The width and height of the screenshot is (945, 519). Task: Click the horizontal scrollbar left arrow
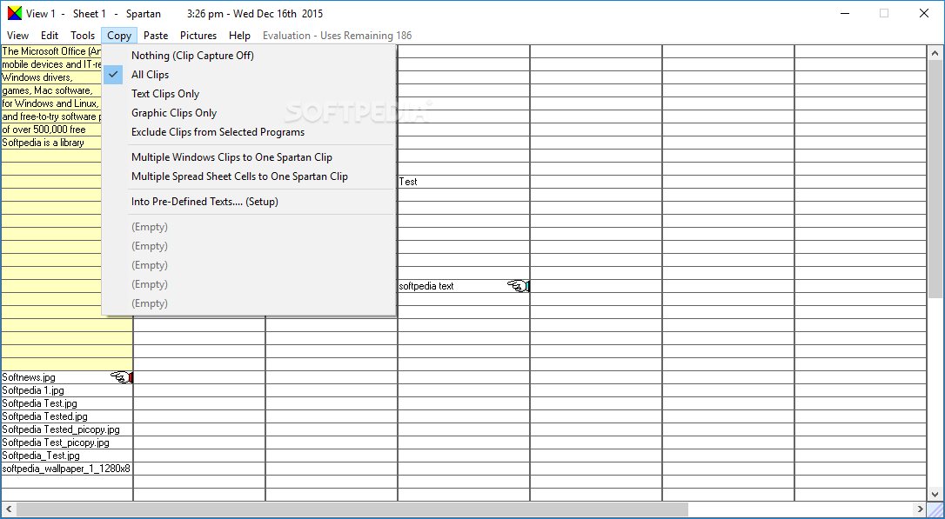(x=9, y=509)
